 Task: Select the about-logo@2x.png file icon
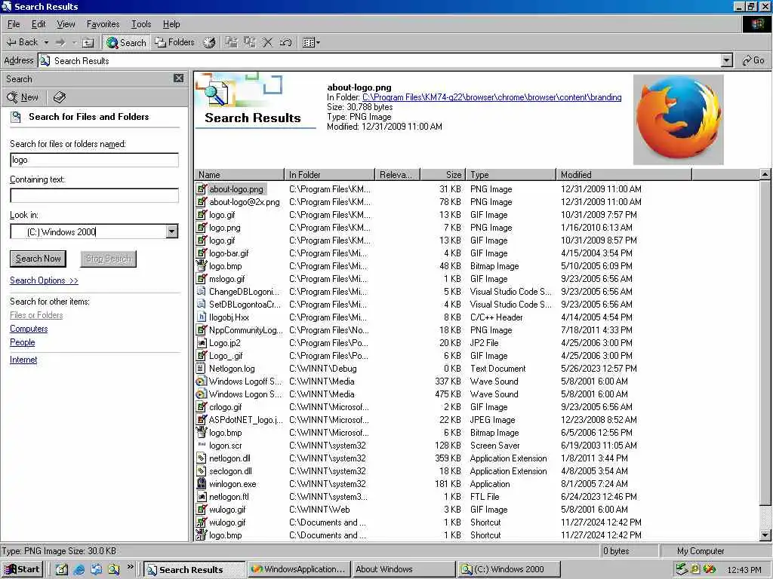click(x=201, y=202)
